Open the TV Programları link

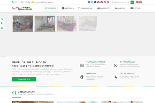(x=128, y=62)
